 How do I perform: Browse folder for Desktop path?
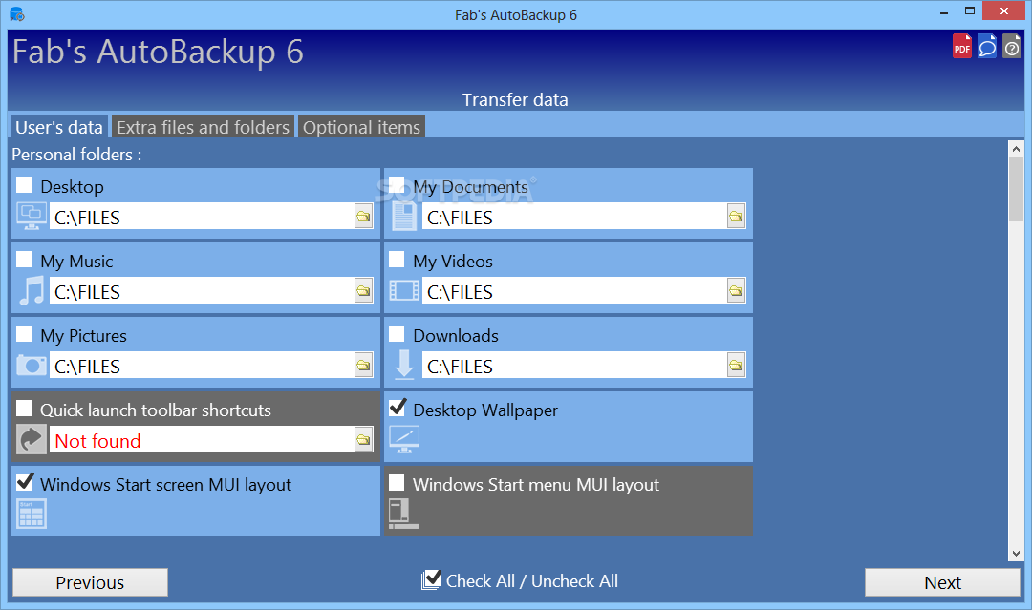point(363,217)
